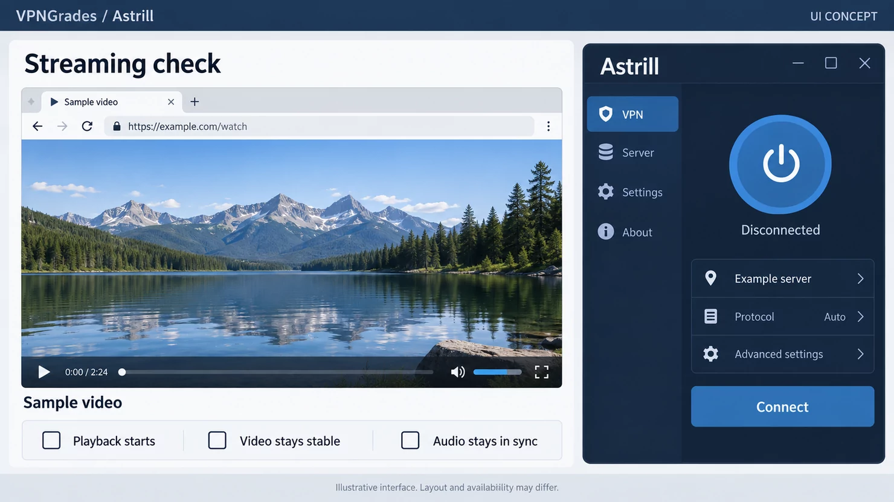Image resolution: width=894 pixels, height=502 pixels.
Task: Select the VPN sidebar tab
Action: click(632, 114)
